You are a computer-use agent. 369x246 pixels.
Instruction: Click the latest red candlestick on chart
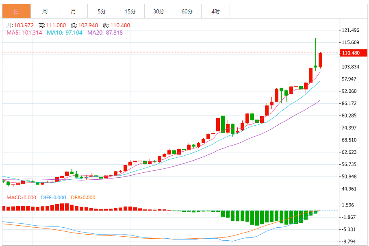click(321, 60)
